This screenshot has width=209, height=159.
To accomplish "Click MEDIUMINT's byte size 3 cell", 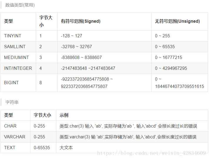I will click(47, 57).
